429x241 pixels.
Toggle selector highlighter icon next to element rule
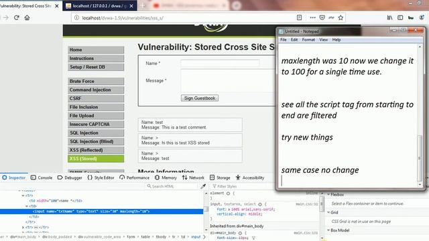[228, 193]
